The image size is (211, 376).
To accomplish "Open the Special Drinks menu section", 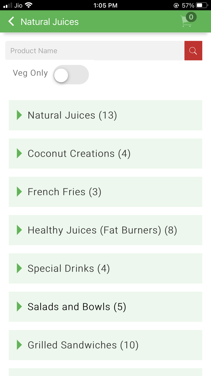I will point(68,268).
